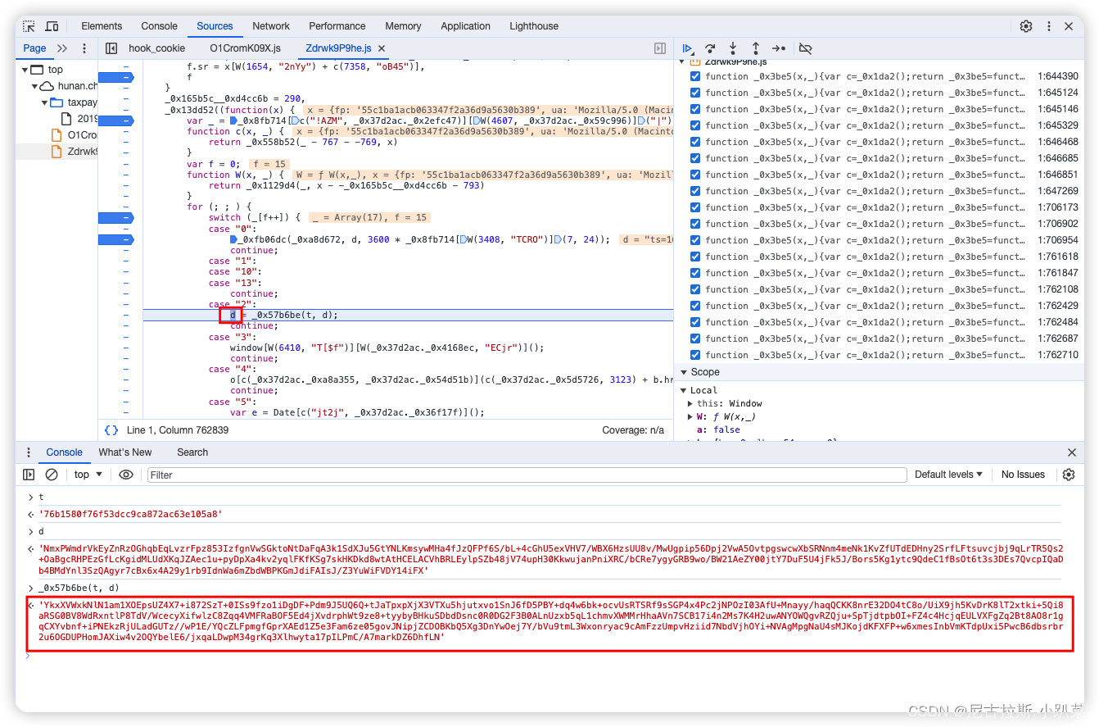The width and height of the screenshot is (1099, 727).
Task: Click the Deactivate breakpoints icon
Action: pos(805,48)
